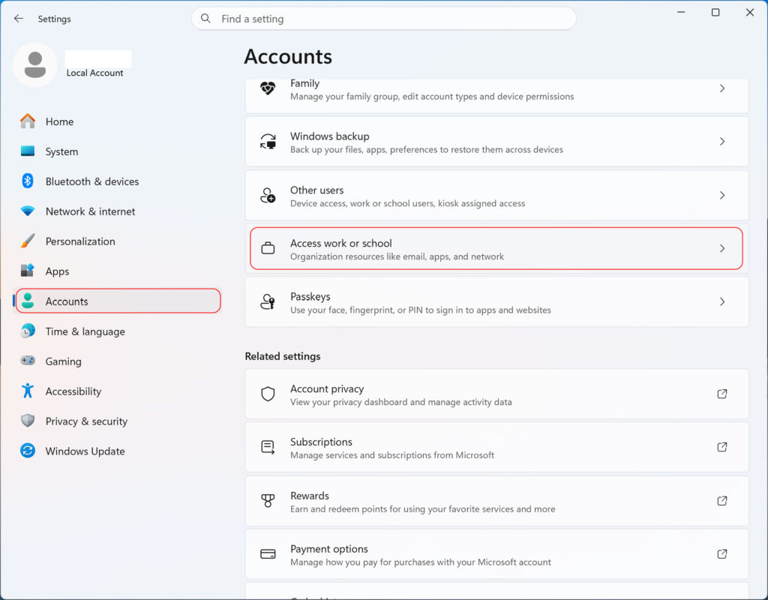This screenshot has height=600, width=768.
Task: Select Apps in the sidebar
Action: click(x=117, y=271)
